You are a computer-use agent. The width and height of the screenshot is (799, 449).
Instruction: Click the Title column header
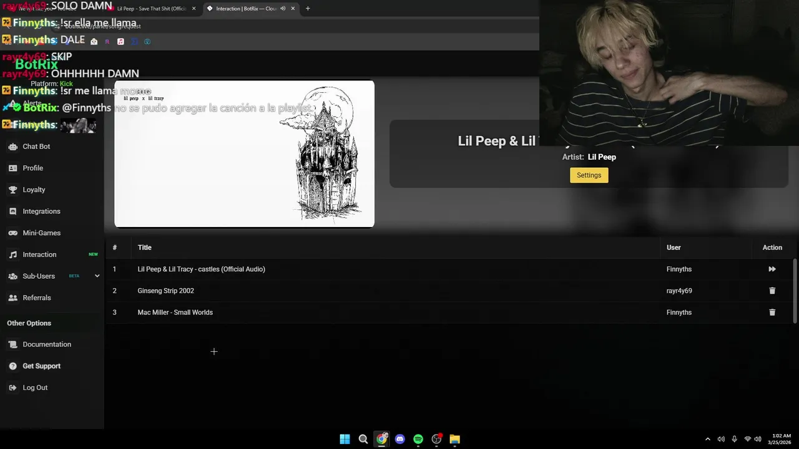(x=144, y=248)
